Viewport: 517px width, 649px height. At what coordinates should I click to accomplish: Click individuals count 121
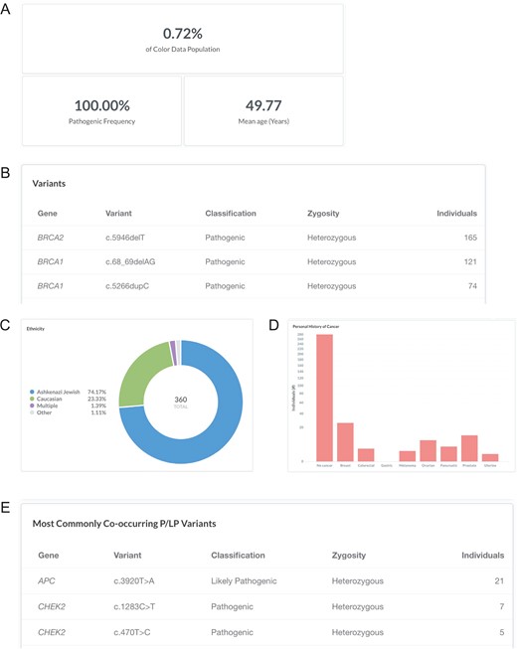coord(470,261)
